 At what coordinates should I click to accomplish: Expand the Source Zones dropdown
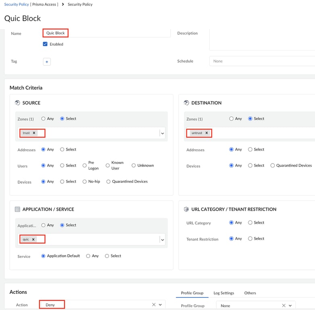click(x=162, y=133)
